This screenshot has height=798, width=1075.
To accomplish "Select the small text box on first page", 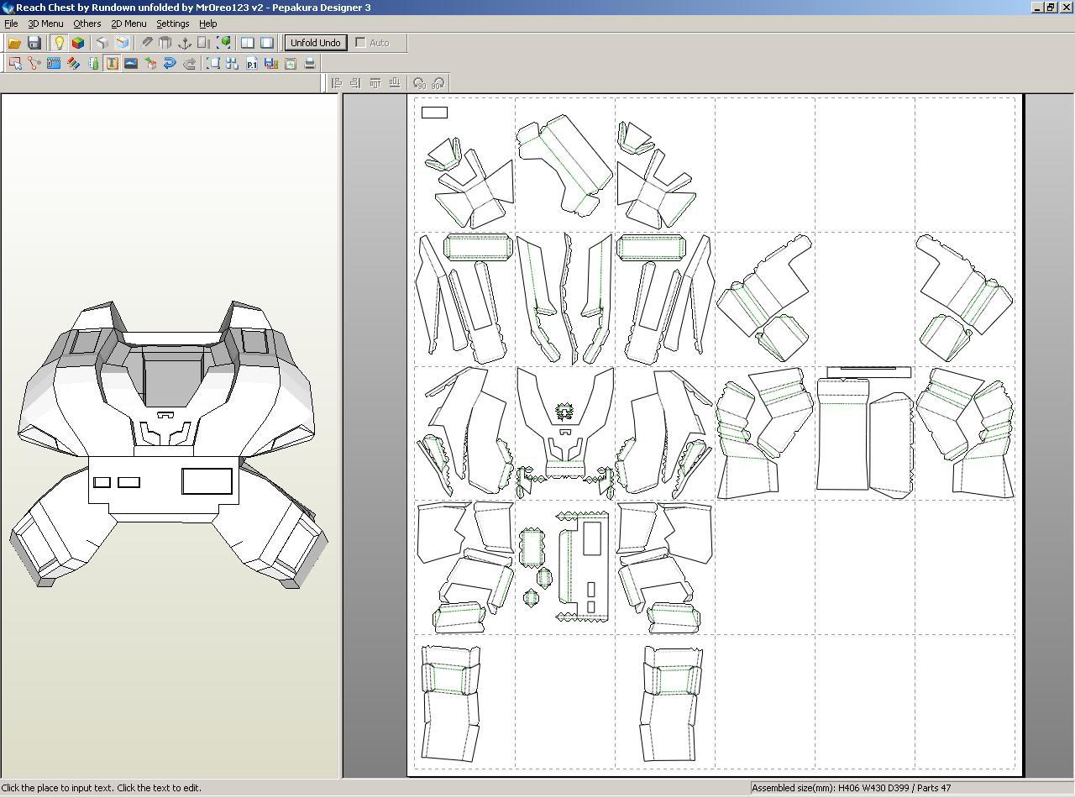I will pos(434,113).
